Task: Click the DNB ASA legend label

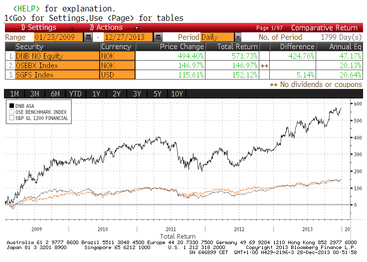Action: click(25, 106)
